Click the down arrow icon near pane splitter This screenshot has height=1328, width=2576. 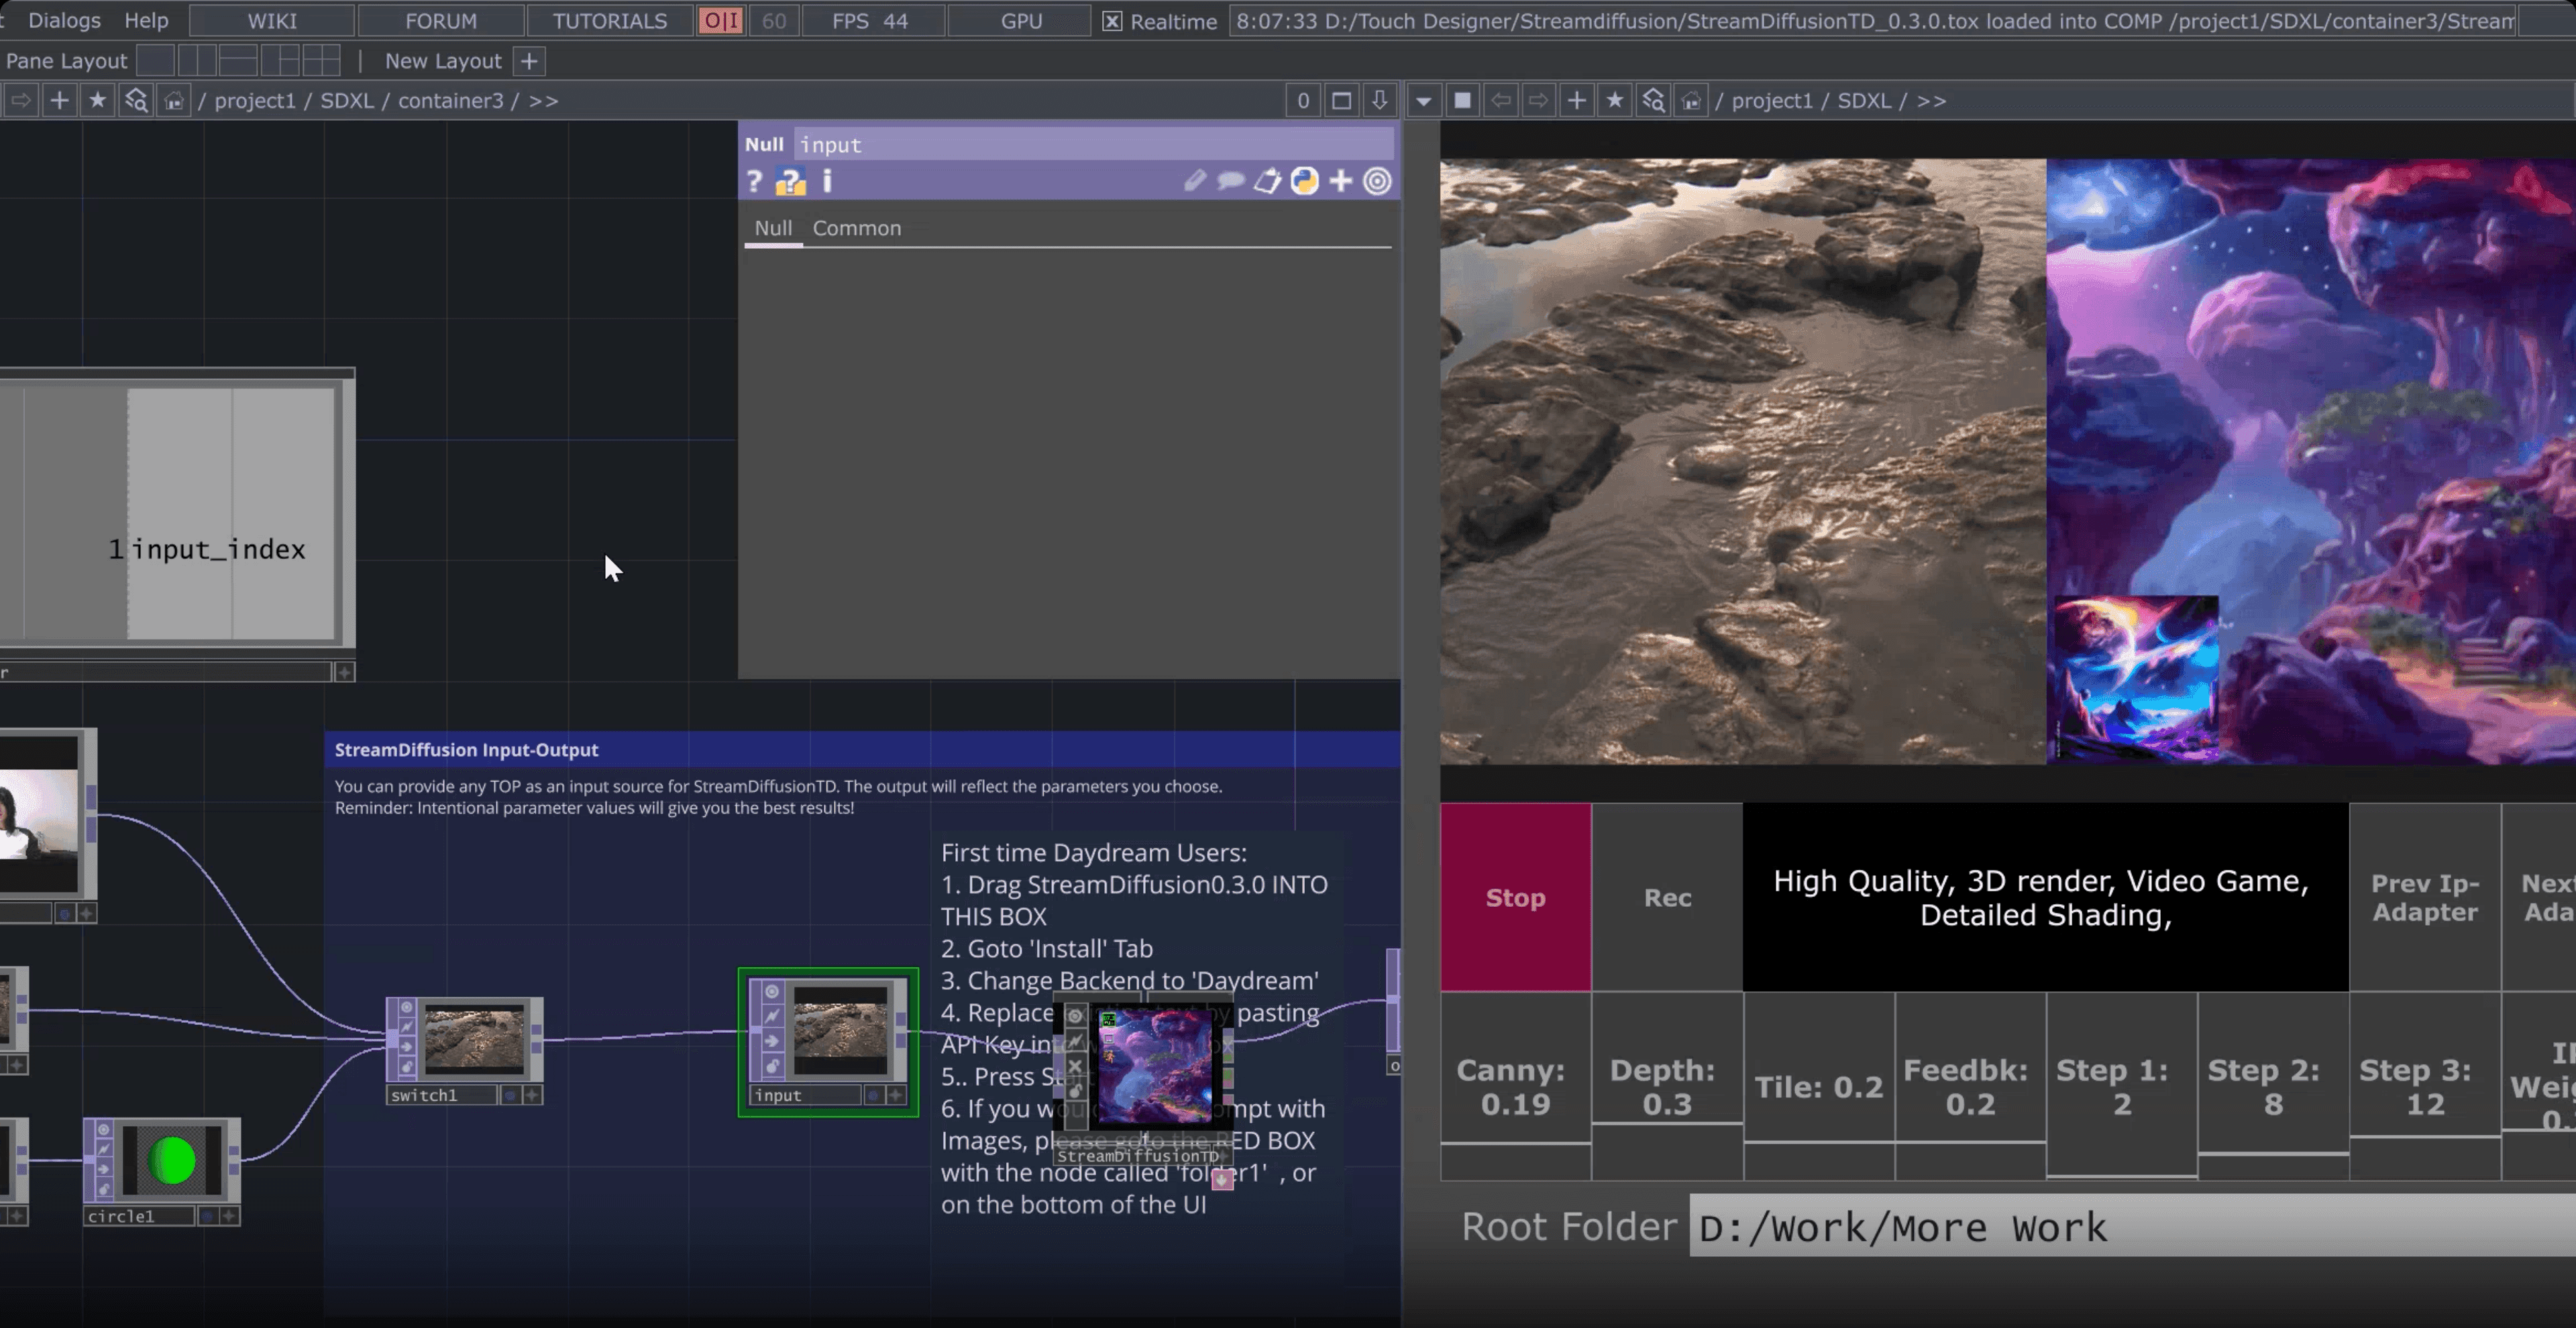coord(1379,100)
